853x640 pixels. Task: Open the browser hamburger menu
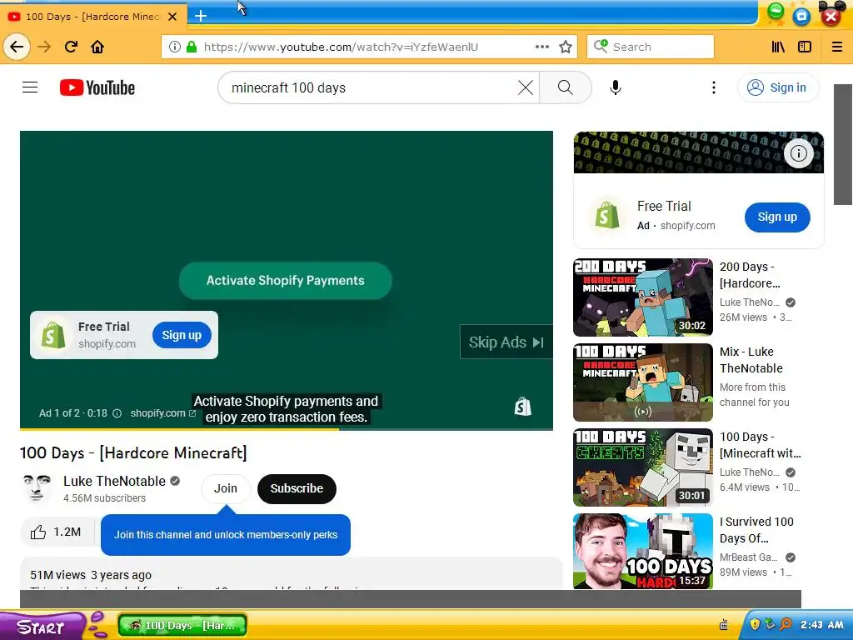(x=837, y=47)
